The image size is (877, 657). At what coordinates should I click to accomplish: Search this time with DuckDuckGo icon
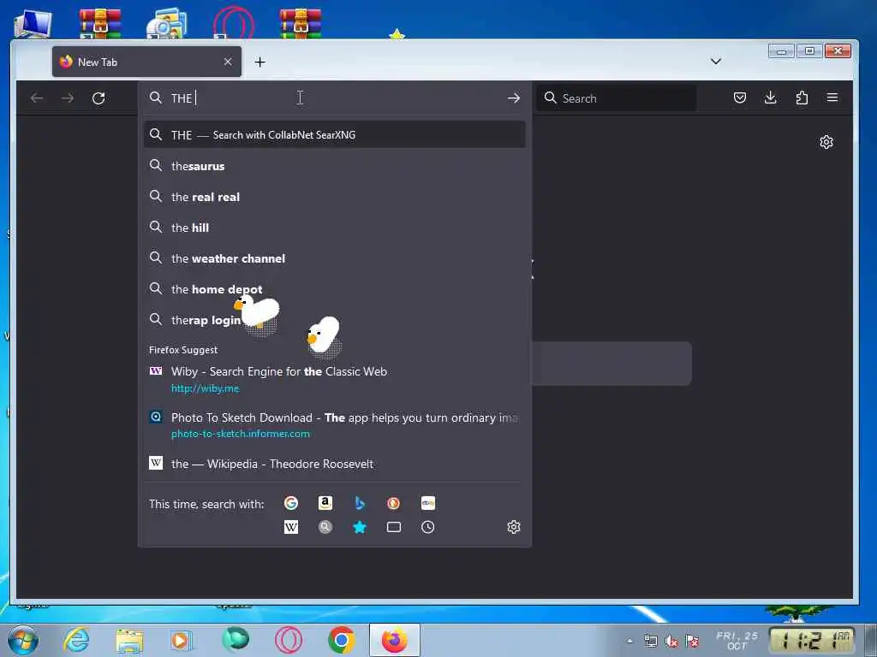point(394,503)
